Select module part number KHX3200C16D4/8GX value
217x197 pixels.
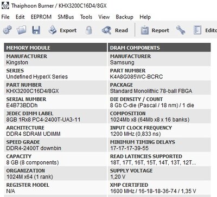tap(33, 91)
